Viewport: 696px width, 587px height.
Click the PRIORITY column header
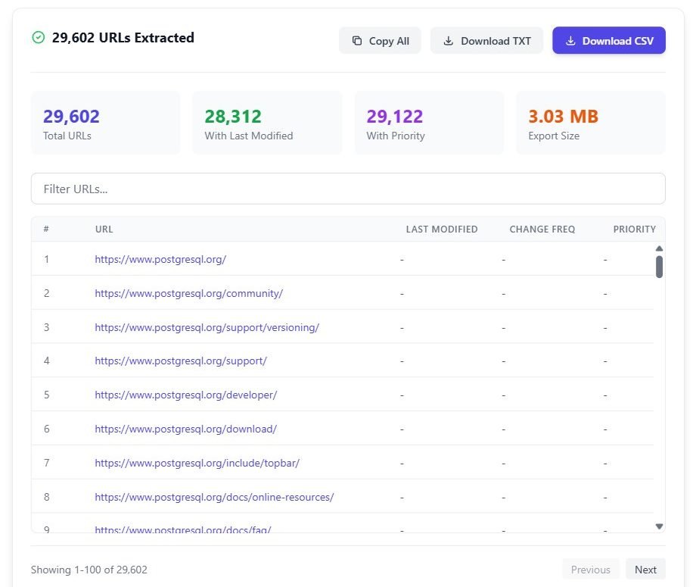click(x=634, y=229)
